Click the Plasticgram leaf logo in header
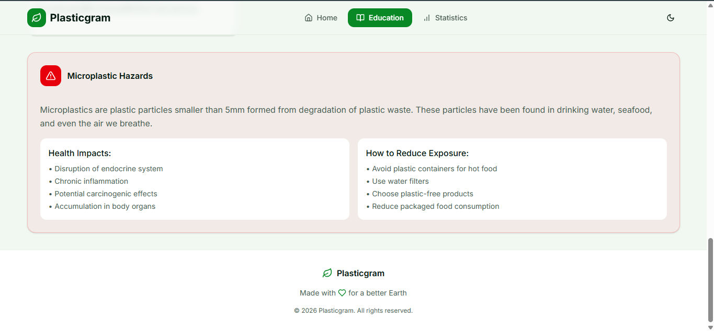This screenshot has width=714, height=331. [x=37, y=18]
